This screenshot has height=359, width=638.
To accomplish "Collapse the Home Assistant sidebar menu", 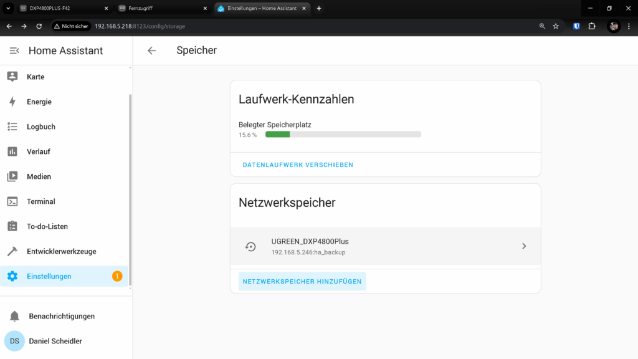I will pos(14,50).
